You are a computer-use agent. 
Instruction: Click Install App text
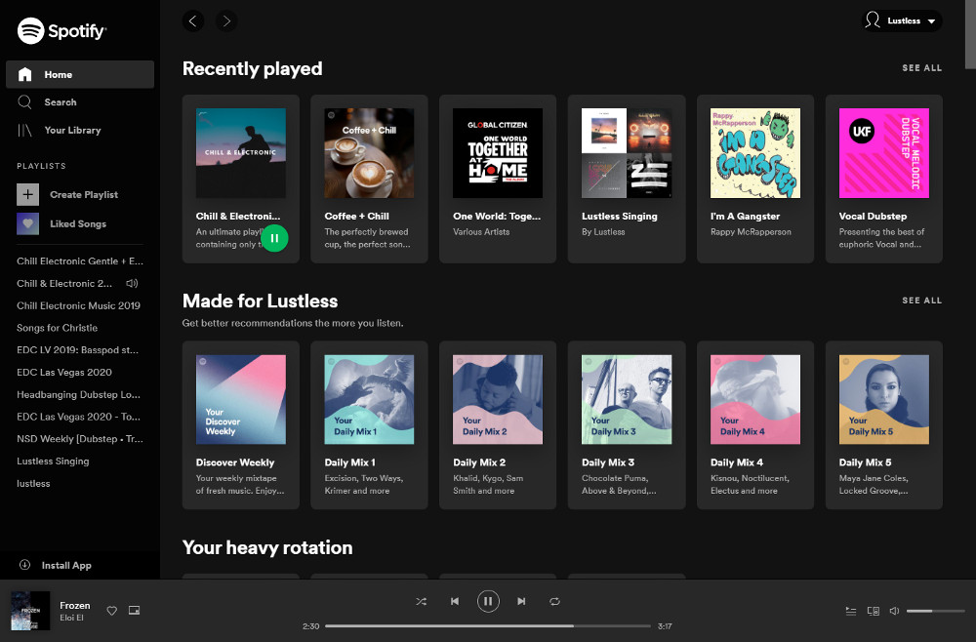point(66,566)
